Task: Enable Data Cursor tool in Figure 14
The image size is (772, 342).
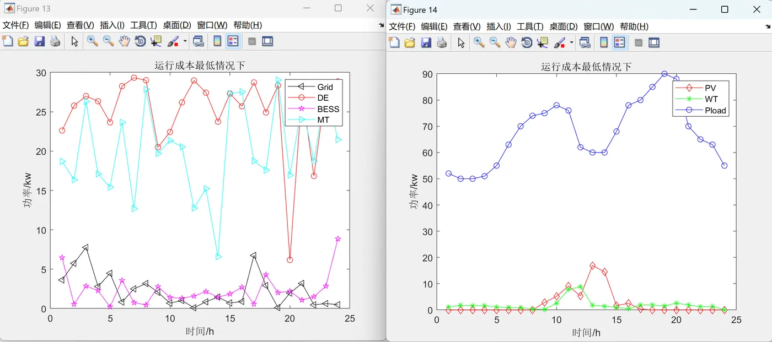Action: [x=543, y=42]
